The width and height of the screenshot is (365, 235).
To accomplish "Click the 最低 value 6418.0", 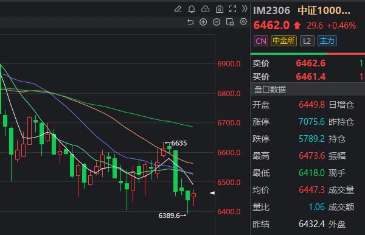I will (x=311, y=173).
